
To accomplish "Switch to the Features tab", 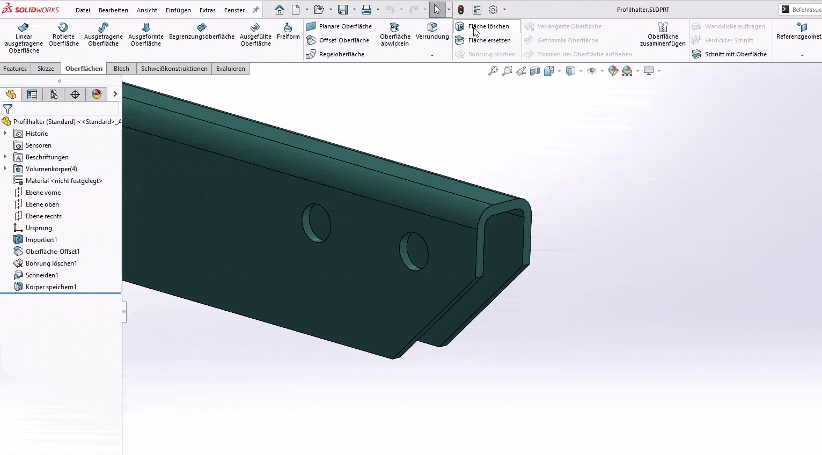I will tap(15, 69).
